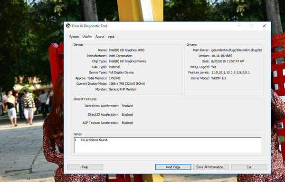Click total memory value '1792 MB'

(x=114, y=78)
